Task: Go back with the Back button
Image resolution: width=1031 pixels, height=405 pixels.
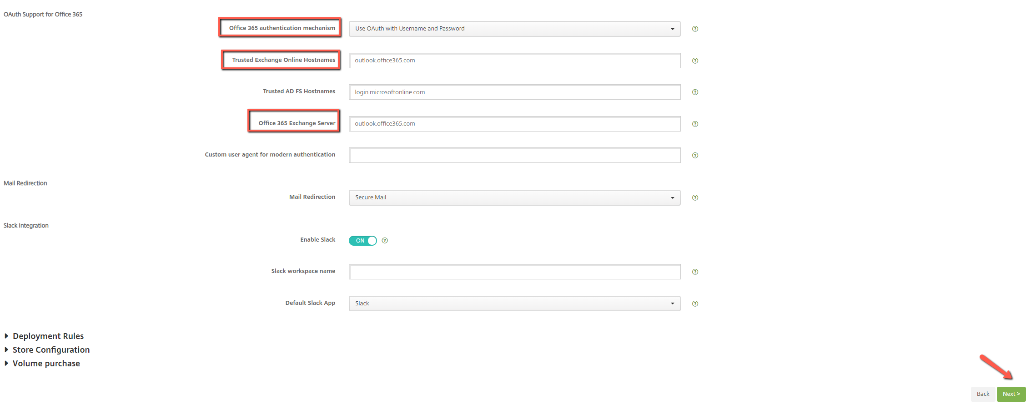Action: click(983, 394)
